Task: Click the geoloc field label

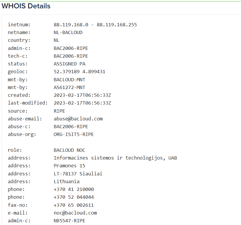Action: (x=18, y=72)
